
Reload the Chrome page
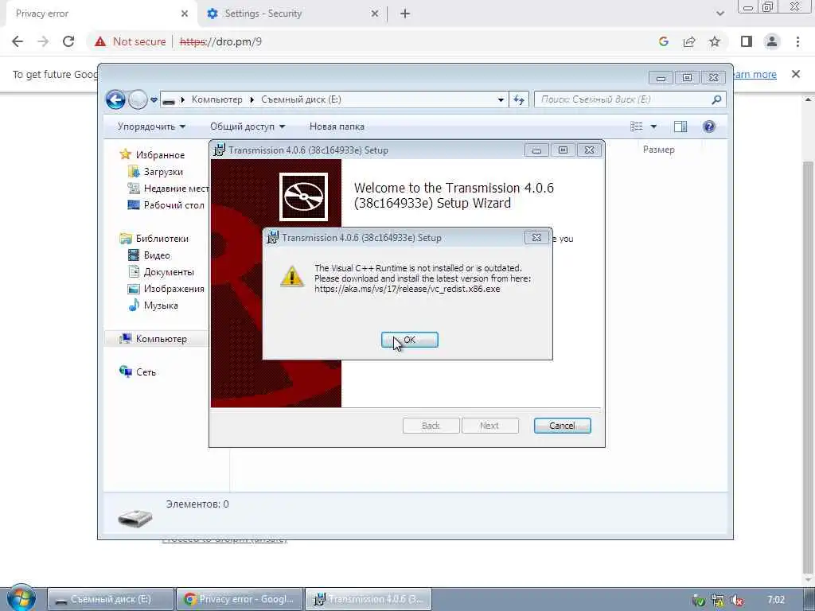pos(68,41)
